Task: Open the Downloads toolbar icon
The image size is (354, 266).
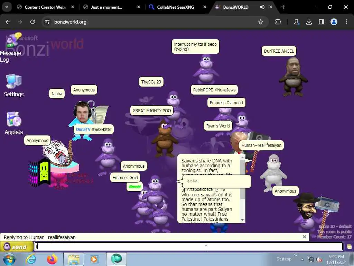Action: [x=309, y=22]
